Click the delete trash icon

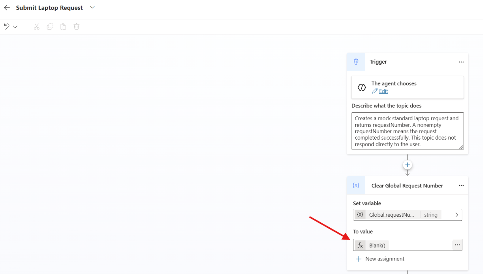coord(77,26)
